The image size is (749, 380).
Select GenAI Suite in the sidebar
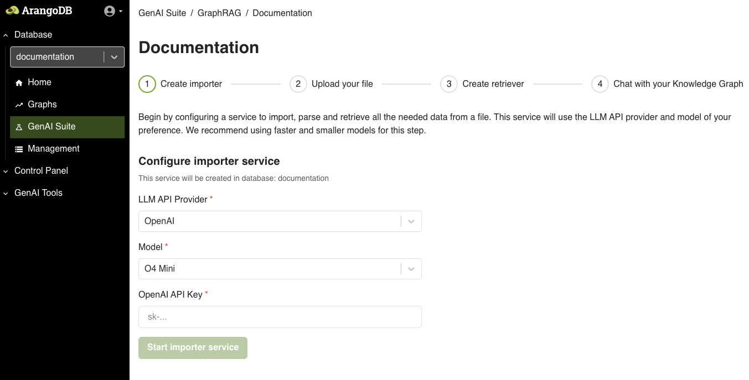pyautogui.click(x=68, y=127)
